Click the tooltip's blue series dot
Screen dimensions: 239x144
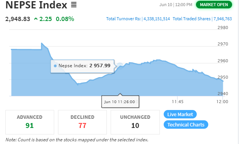(55, 66)
